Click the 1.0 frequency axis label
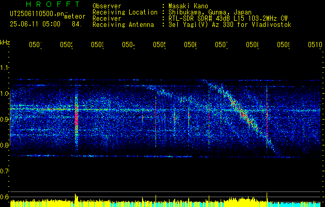 (x=4, y=94)
